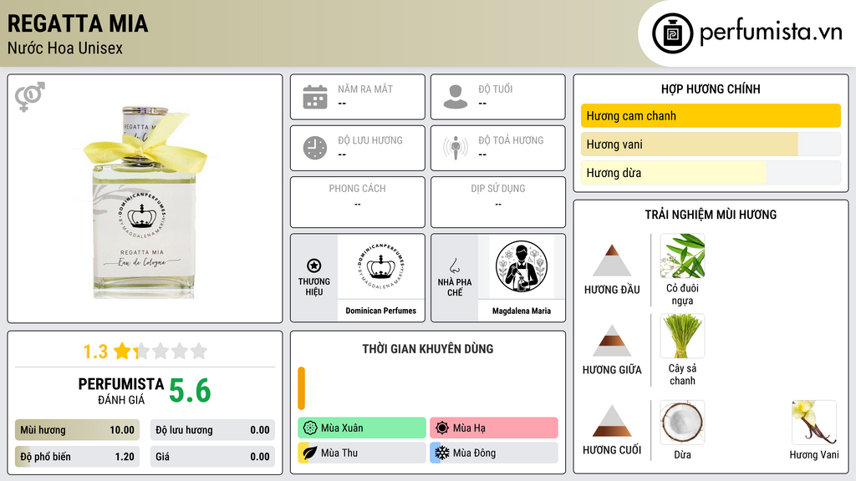Click the unisex gender symbol icon
The height and width of the screenshot is (481, 856).
(x=30, y=97)
